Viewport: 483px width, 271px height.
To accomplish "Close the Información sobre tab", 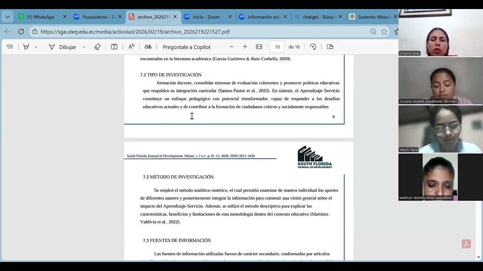I will coord(285,17).
